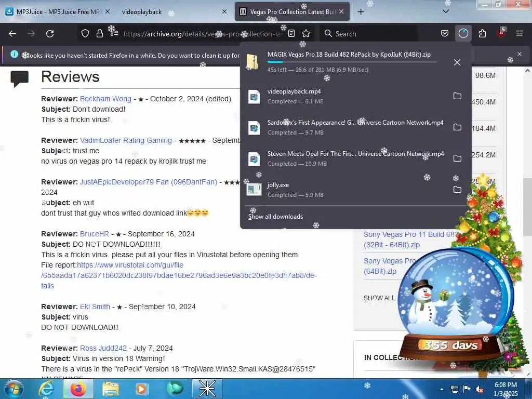
Task: Click the 355 days snow globe widget
Action: pos(455,305)
